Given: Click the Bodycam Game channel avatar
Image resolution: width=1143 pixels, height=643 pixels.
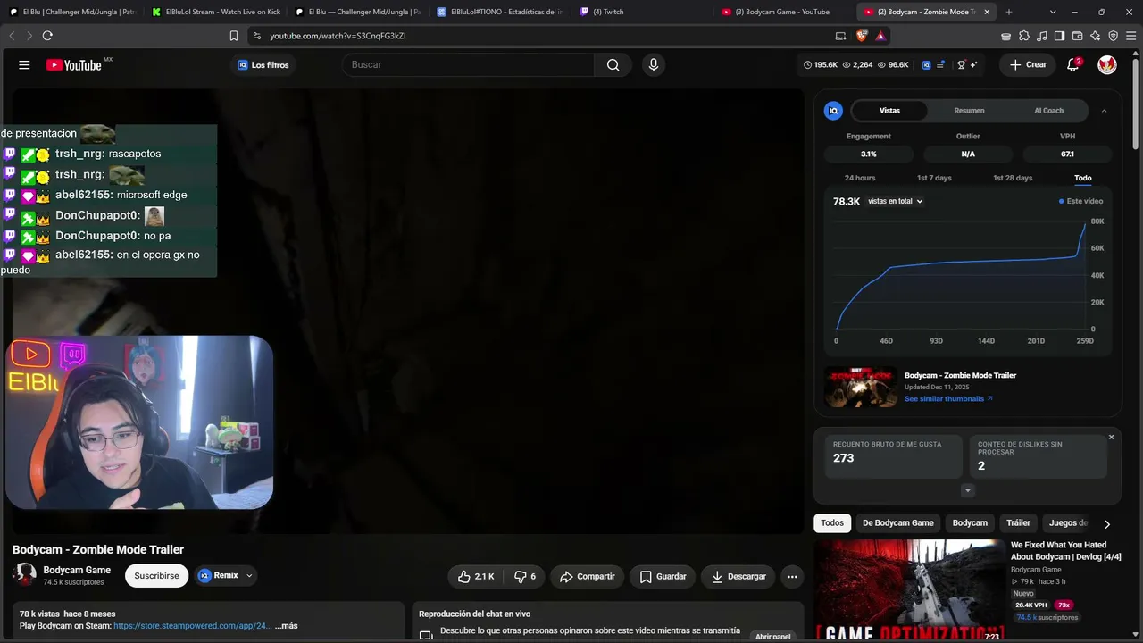Looking at the screenshot, I should 25,575.
